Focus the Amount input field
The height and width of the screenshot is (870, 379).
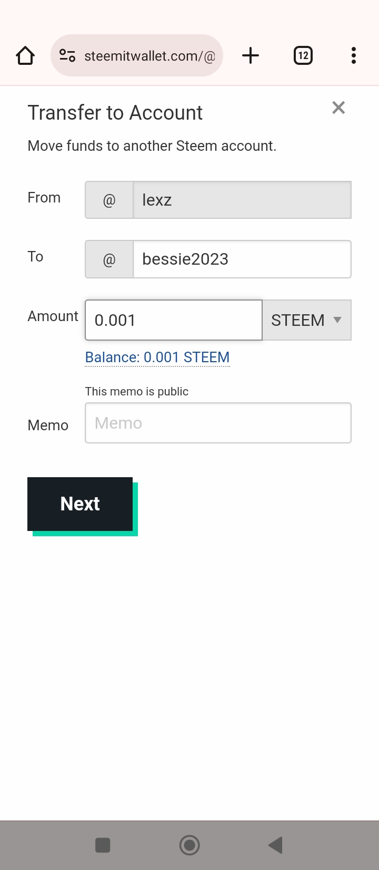click(174, 320)
